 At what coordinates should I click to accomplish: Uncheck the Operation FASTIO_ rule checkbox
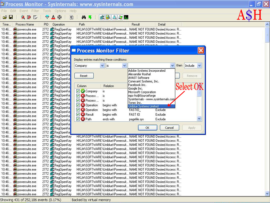click(78, 110)
